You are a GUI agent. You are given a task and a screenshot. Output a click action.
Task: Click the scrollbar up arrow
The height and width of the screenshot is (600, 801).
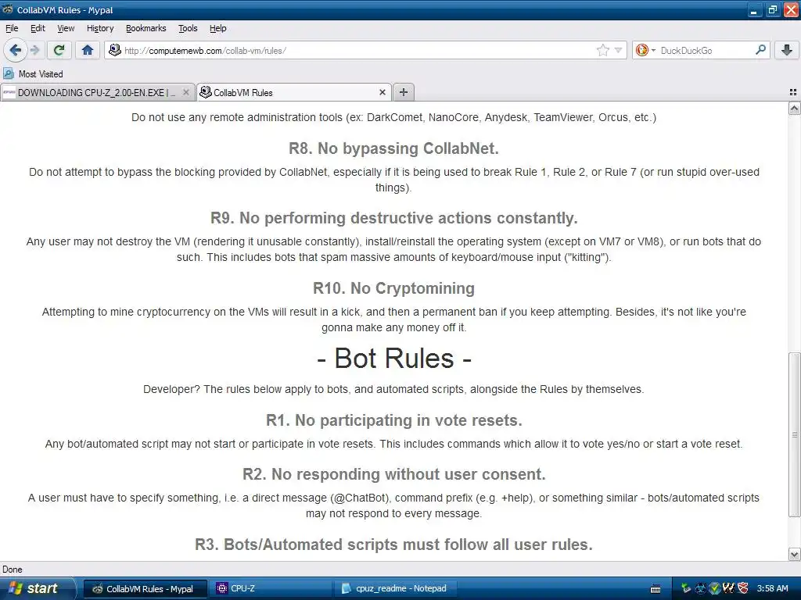(x=794, y=108)
